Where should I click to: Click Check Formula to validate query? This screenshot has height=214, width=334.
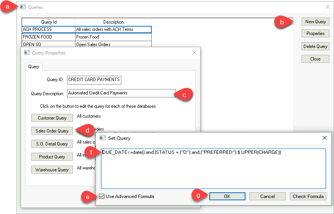coord(308,196)
